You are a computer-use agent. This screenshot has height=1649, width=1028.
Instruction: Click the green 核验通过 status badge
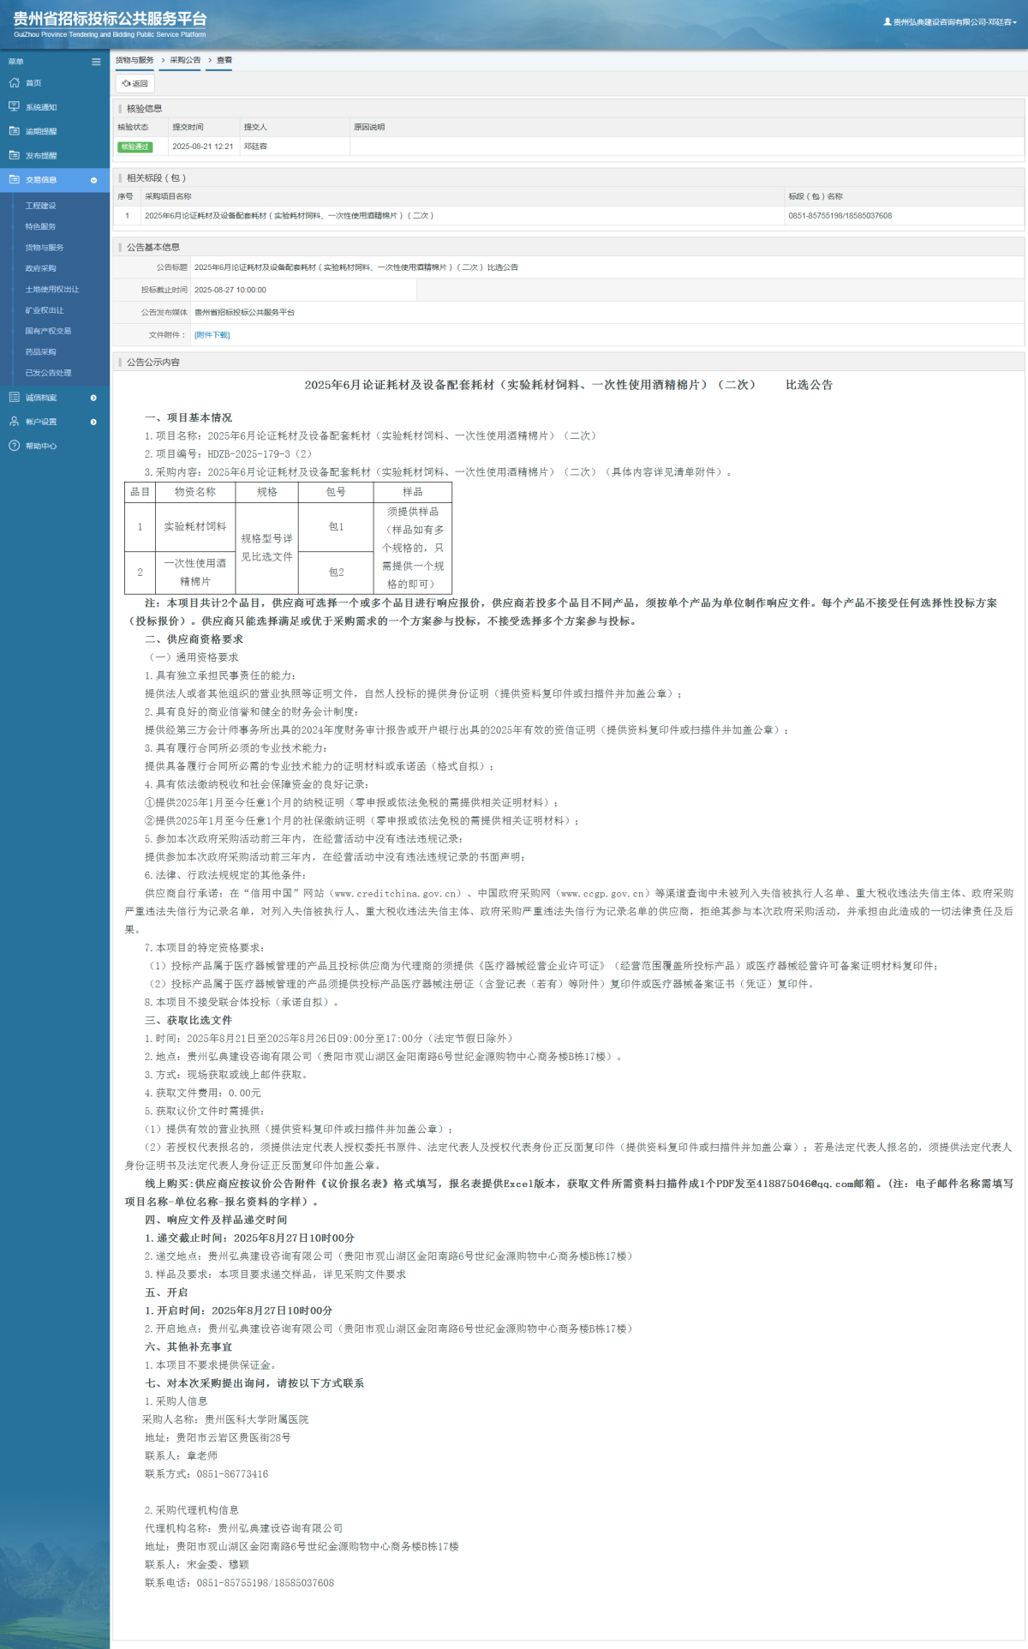click(x=134, y=147)
